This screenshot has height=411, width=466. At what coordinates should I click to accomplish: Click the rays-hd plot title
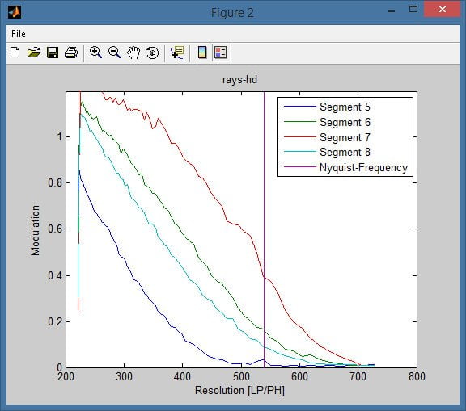(239, 80)
